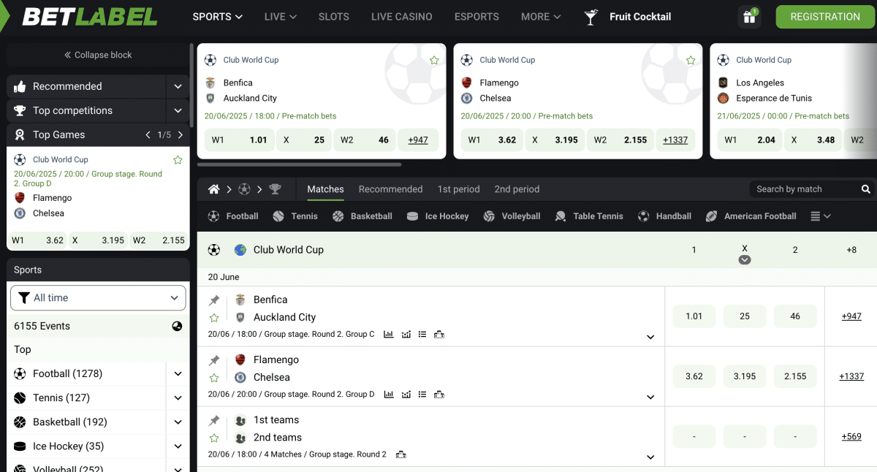
Task: Open the LIVE CASINO menu item
Action: [401, 16]
